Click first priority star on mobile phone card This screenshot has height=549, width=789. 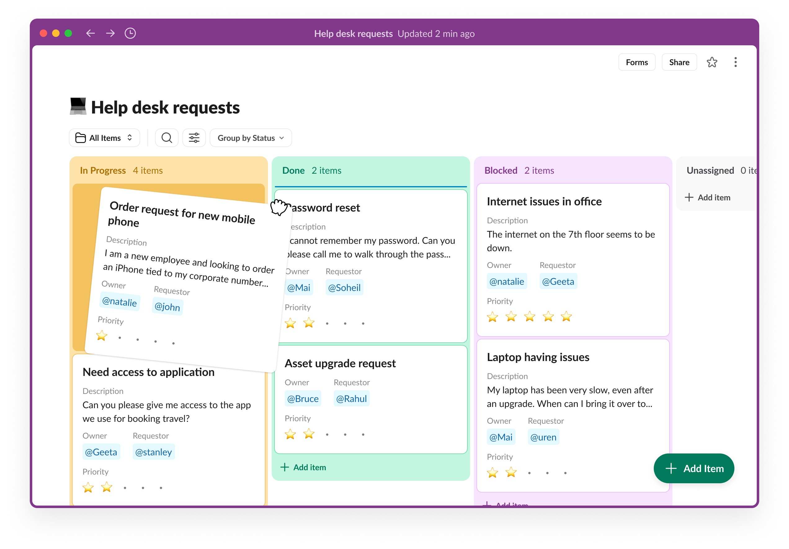pyautogui.click(x=102, y=336)
